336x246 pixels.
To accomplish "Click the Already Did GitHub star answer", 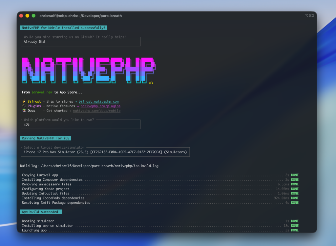I will point(34,42).
